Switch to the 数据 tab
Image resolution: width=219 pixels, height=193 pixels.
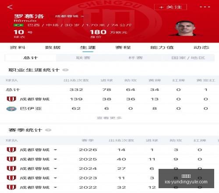pyautogui.click(x=53, y=47)
